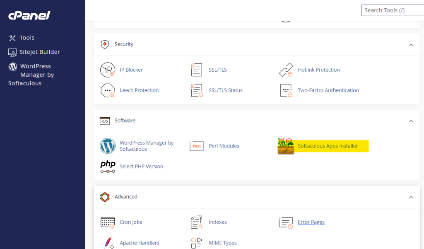Collapse the Software section

point(411,121)
